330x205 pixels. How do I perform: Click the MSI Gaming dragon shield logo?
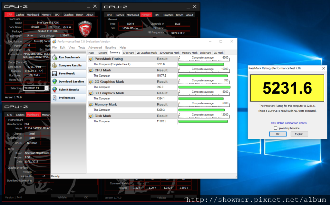pos(85,29)
